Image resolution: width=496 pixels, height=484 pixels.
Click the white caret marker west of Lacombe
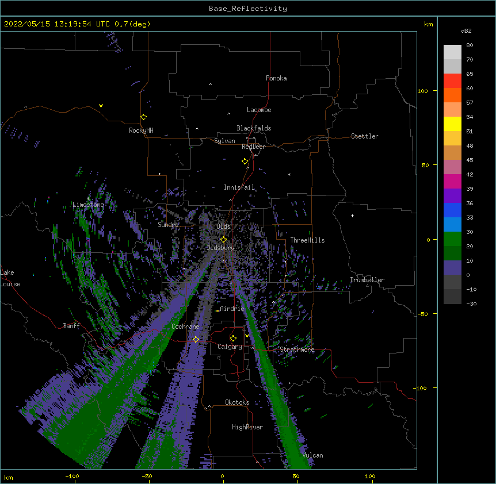[x=228, y=114]
